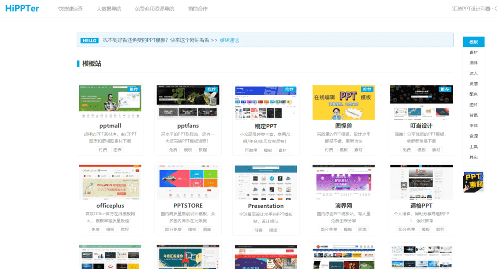497x269 pixels.
Task: Open the pptmall site thumbnail
Action: (110, 103)
